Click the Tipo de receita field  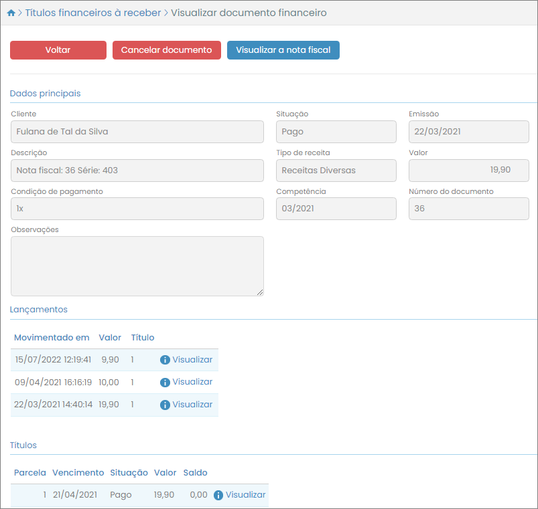(x=336, y=171)
